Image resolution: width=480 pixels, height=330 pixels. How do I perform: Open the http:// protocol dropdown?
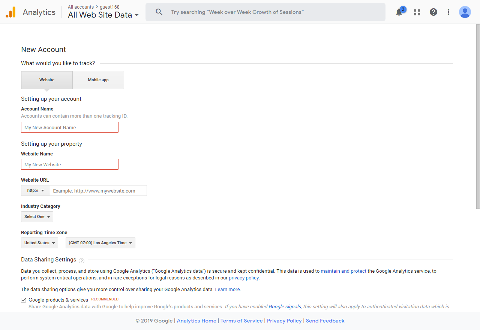pos(36,190)
